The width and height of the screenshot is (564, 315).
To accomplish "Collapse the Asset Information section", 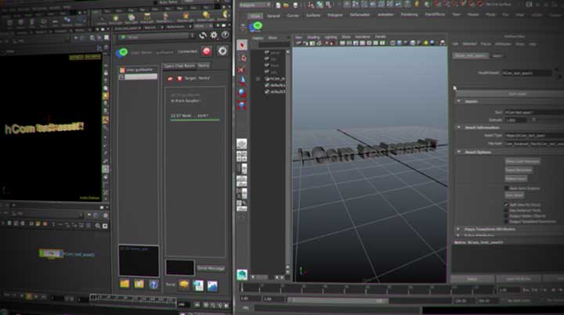I will [x=459, y=127].
